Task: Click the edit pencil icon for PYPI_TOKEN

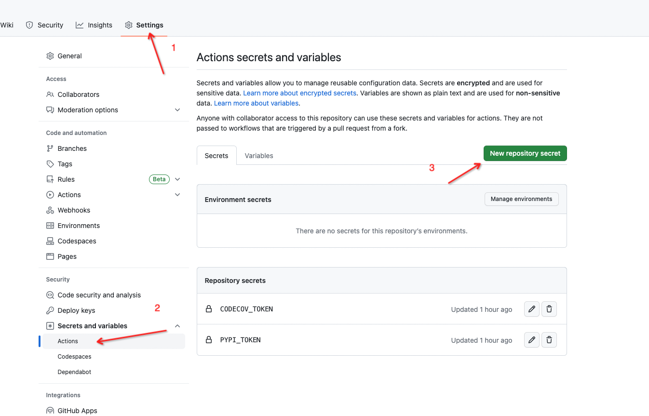Action: pyautogui.click(x=531, y=340)
